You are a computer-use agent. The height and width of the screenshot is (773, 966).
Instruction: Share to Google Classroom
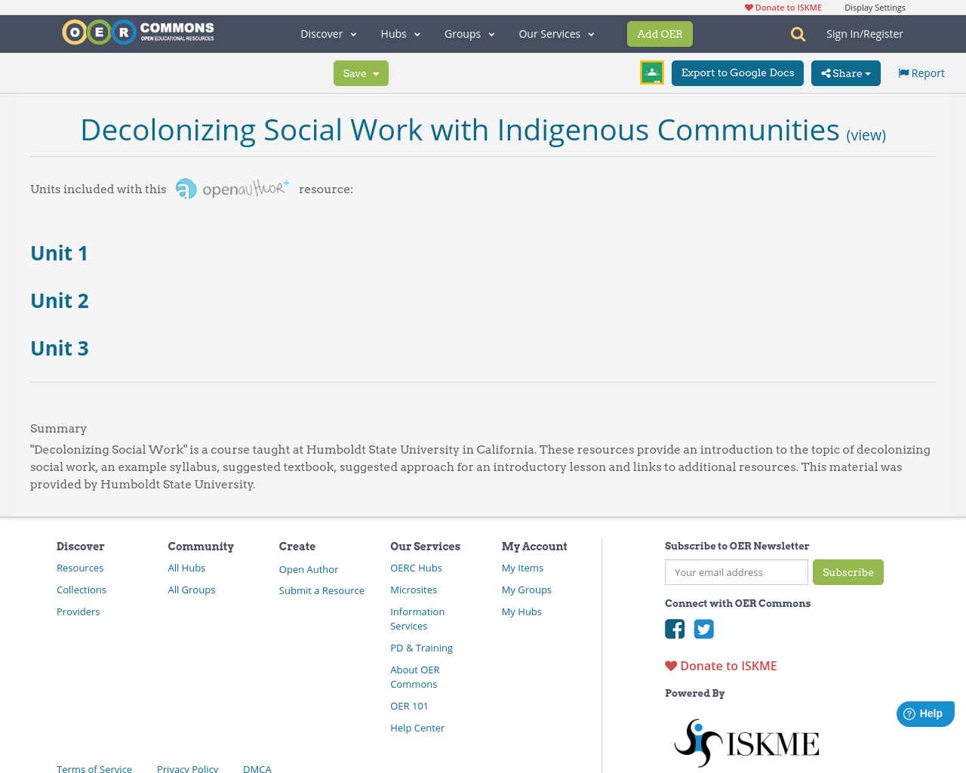[651, 72]
